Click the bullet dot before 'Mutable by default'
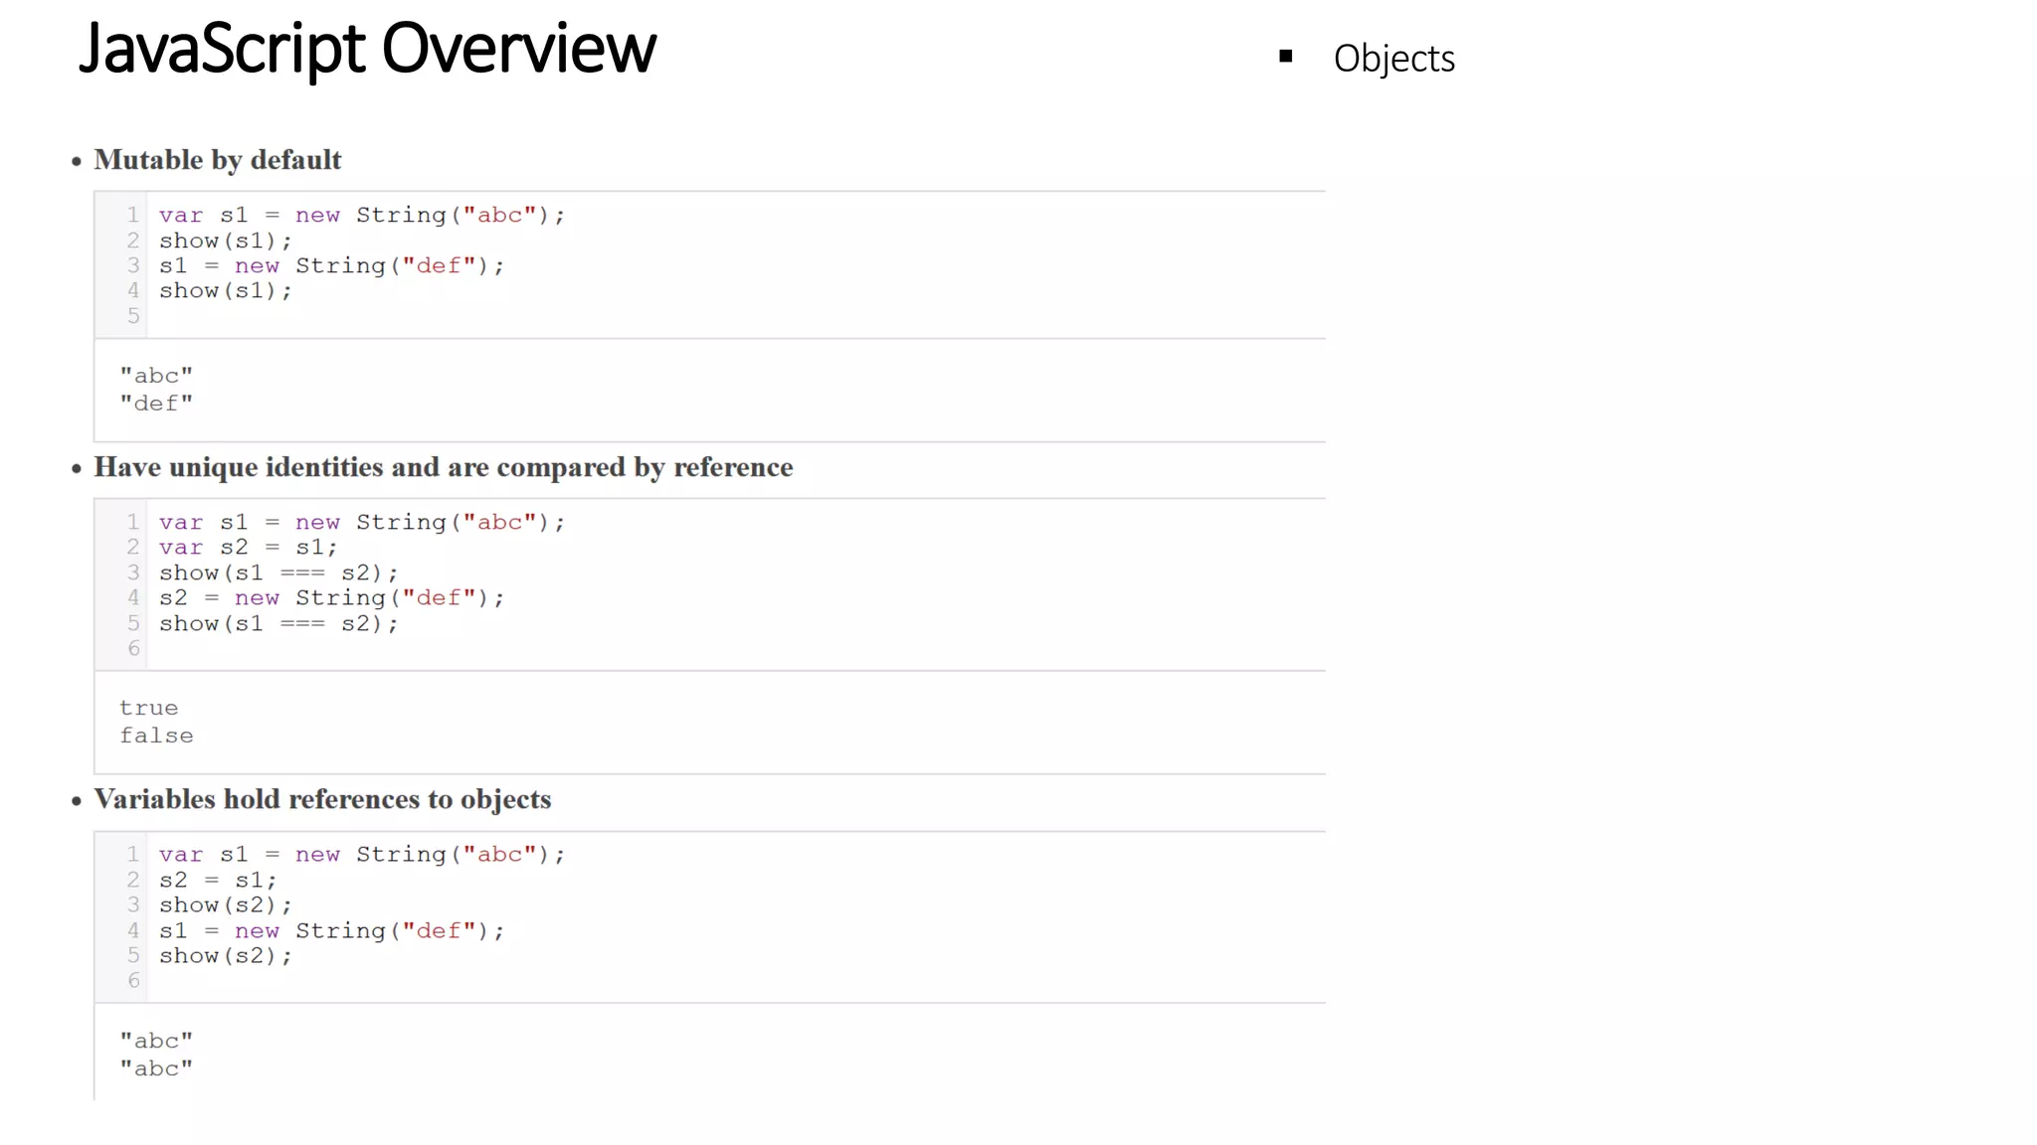 [77, 162]
